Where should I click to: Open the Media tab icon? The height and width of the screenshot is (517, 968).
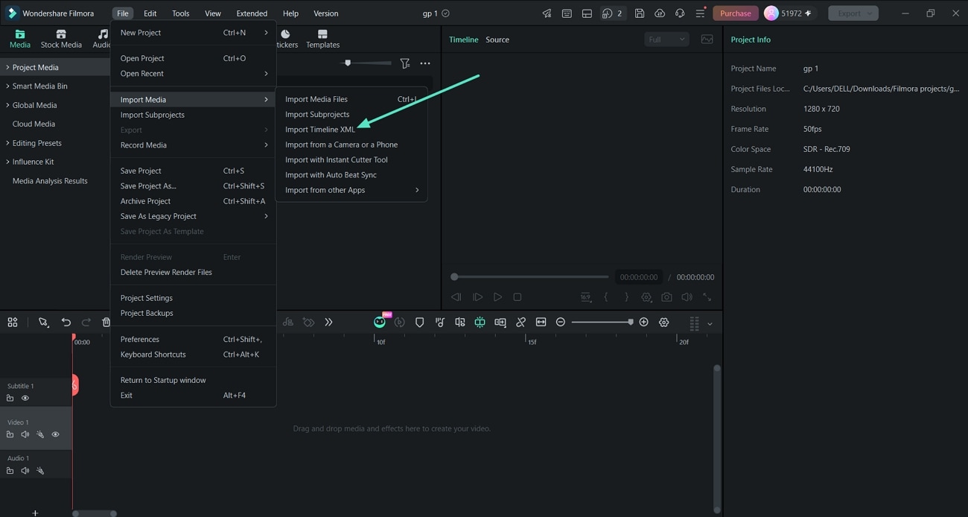pos(20,34)
